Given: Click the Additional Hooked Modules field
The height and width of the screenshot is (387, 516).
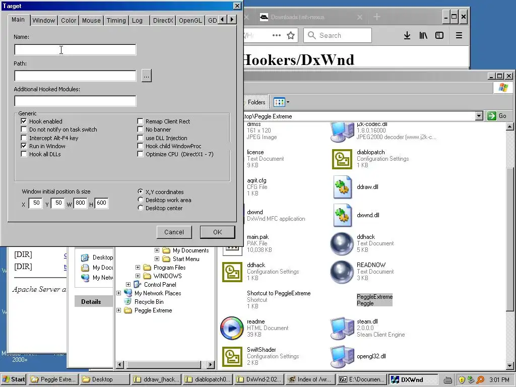Looking at the screenshot, I should point(75,101).
